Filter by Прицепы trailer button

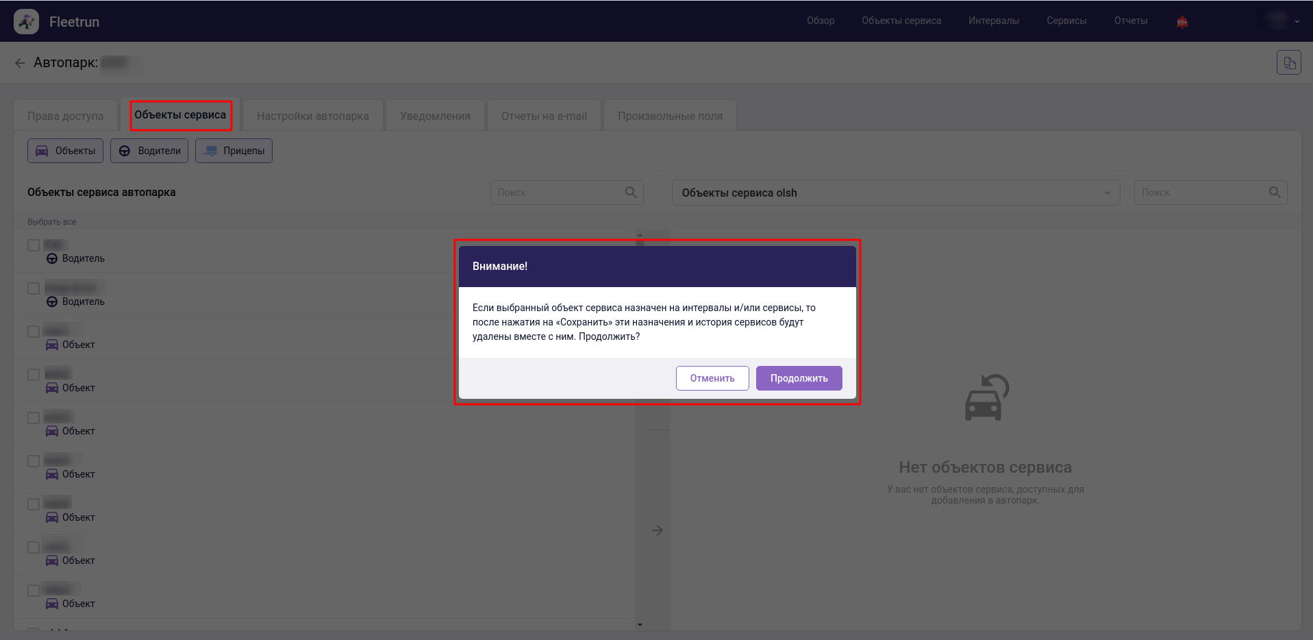[234, 151]
